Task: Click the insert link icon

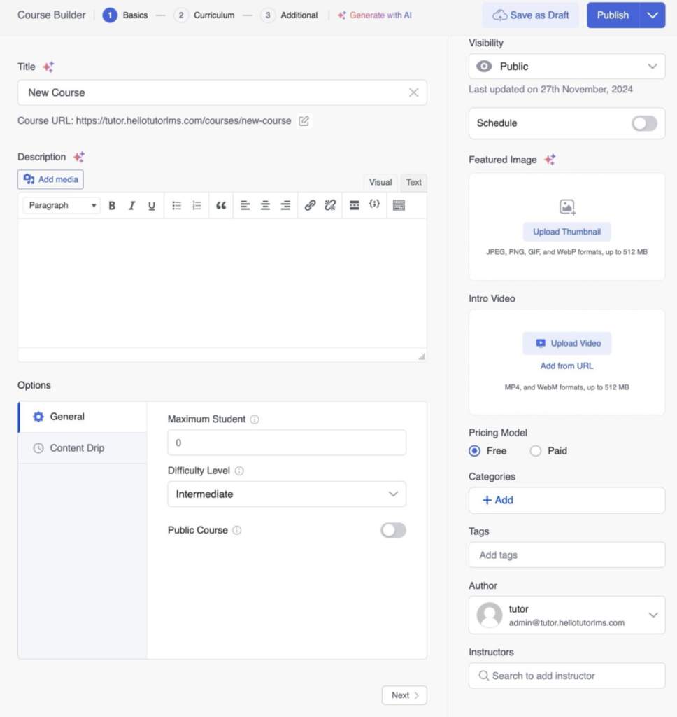Action: pyautogui.click(x=310, y=205)
